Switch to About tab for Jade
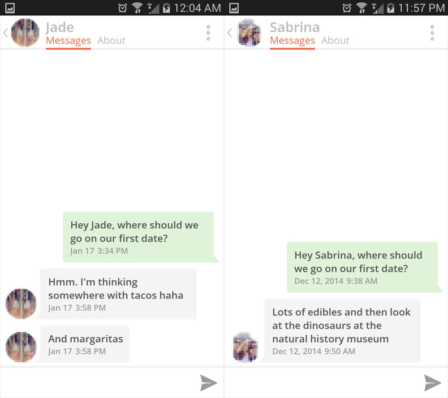Image resolution: width=448 pixels, height=398 pixels. point(111,41)
